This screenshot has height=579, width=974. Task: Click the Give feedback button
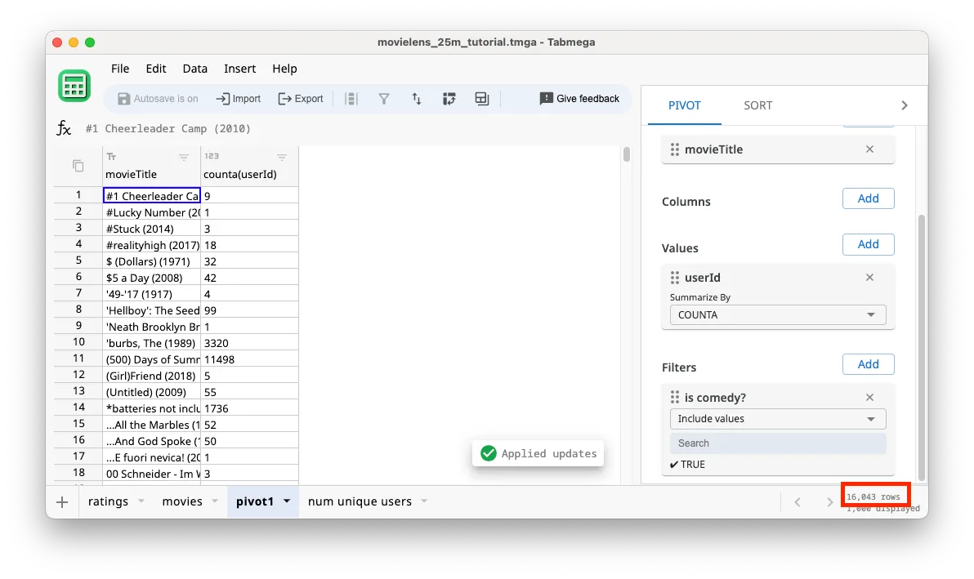point(579,98)
